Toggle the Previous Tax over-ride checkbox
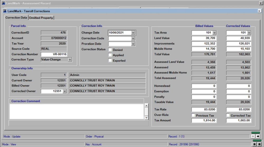 point(193,115)
